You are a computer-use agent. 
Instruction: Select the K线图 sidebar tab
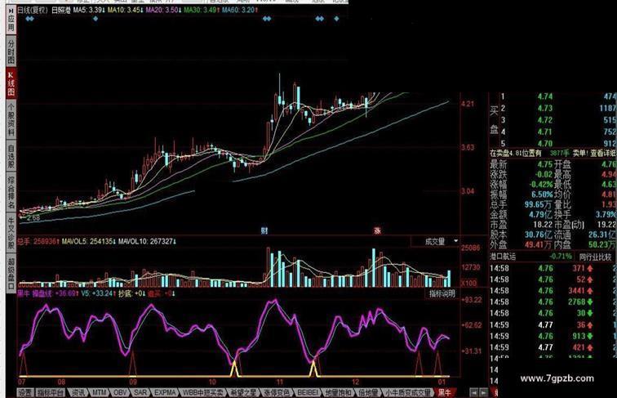(11, 83)
